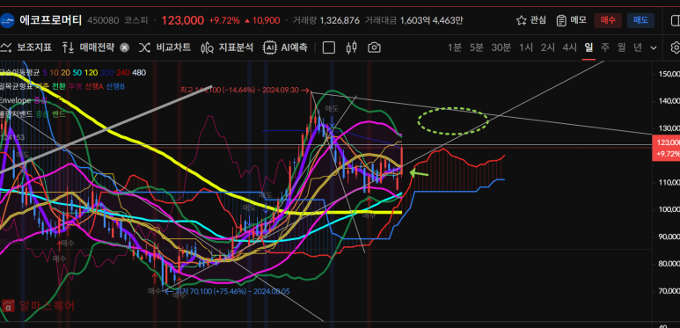Expand more timeframe options chevron
The height and width of the screenshot is (328, 680).
click(654, 47)
